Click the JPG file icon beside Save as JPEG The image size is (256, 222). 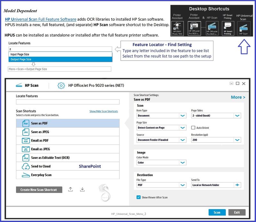point(26,132)
